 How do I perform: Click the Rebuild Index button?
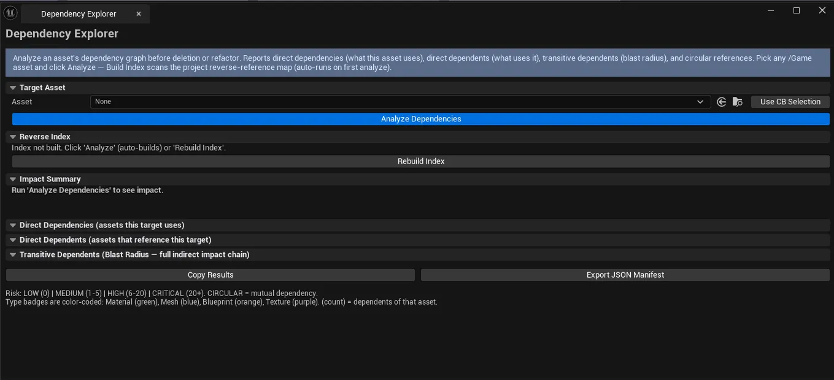point(421,161)
